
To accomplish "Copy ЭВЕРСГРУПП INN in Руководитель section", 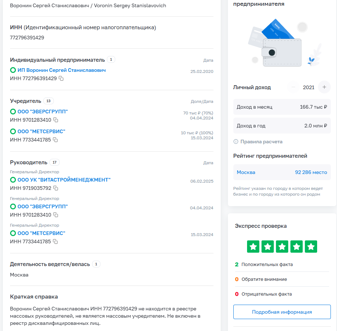I will 56,215.
